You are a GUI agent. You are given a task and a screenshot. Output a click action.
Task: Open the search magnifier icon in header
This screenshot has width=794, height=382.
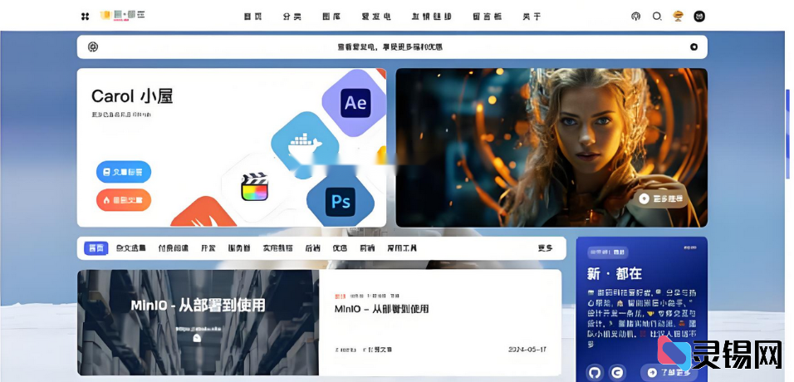[657, 16]
